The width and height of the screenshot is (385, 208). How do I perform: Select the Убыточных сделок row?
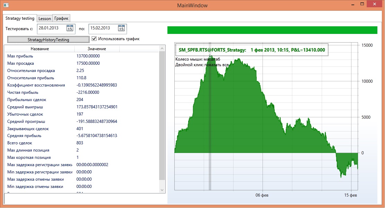point(82,114)
